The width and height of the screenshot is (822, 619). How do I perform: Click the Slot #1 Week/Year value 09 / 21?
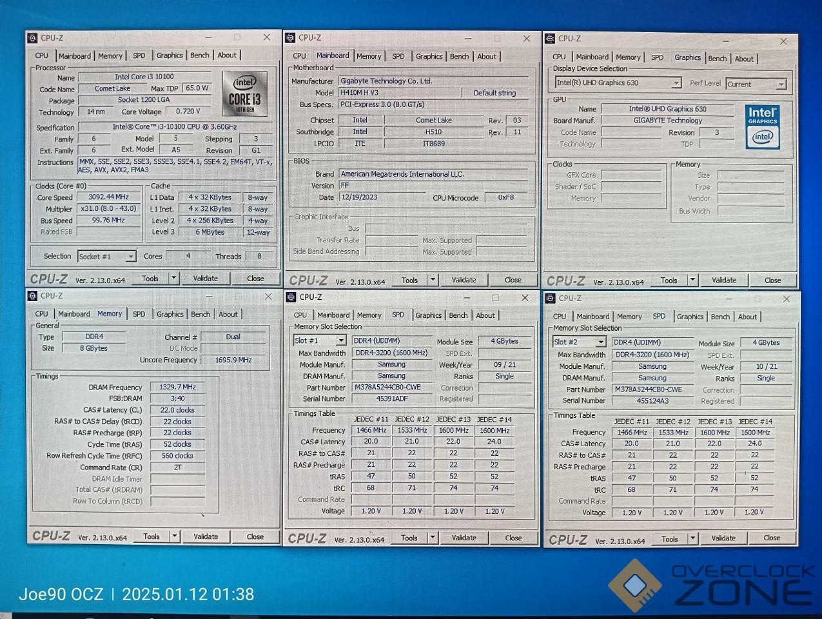click(x=505, y=364)
